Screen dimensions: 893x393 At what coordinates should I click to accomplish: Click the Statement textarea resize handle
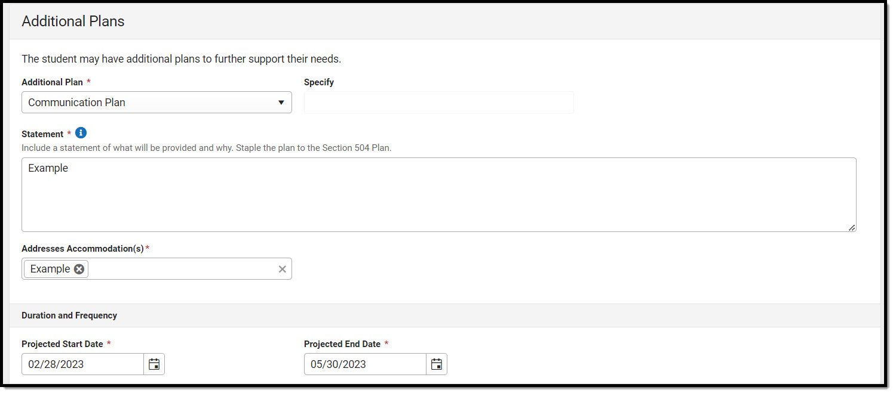[852, 227]
